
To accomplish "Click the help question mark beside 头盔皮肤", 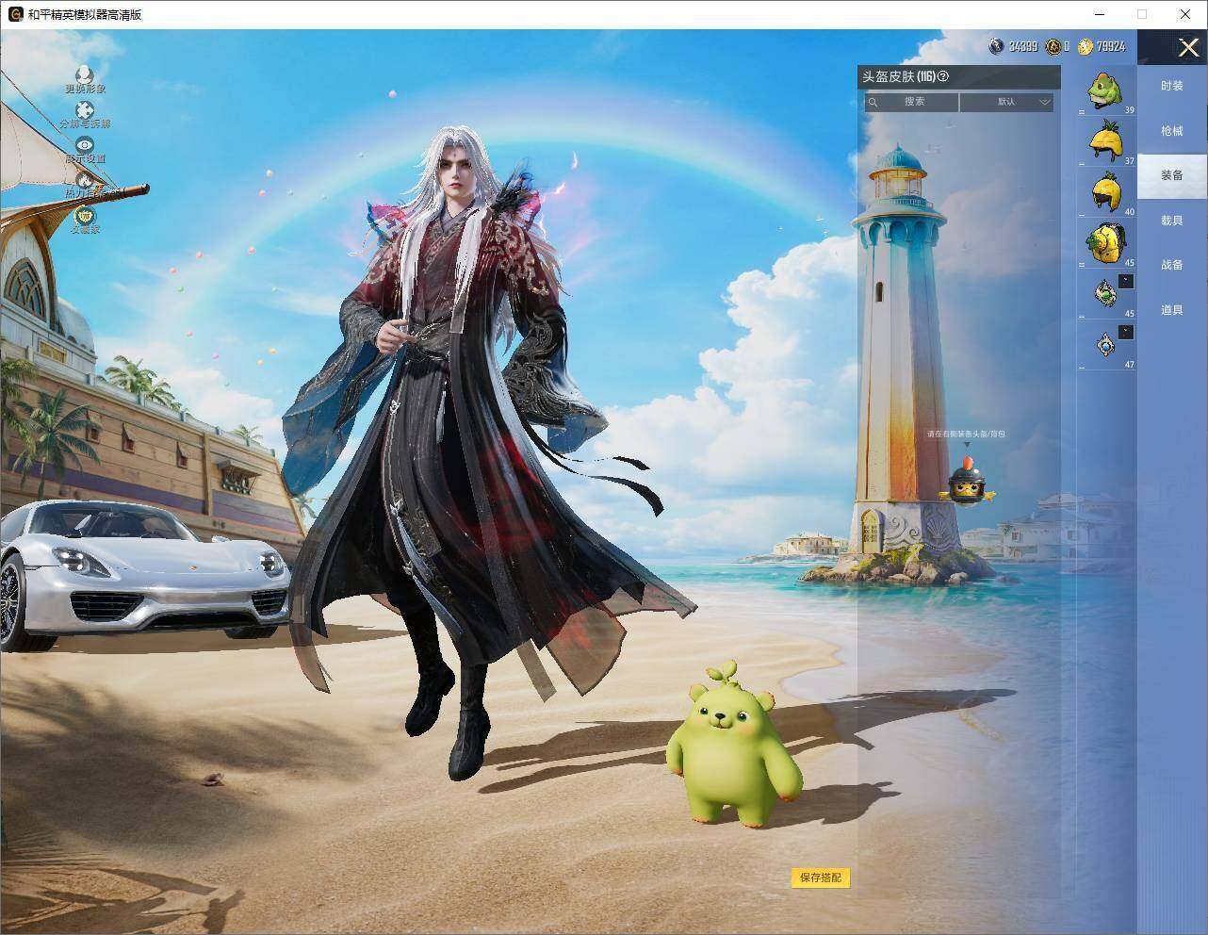I will [943, 77].
